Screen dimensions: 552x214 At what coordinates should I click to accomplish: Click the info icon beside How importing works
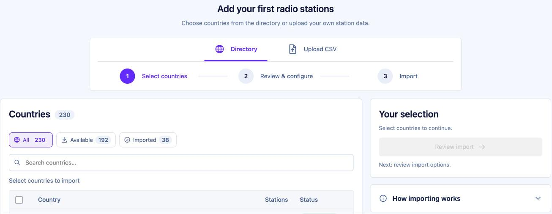383,198
